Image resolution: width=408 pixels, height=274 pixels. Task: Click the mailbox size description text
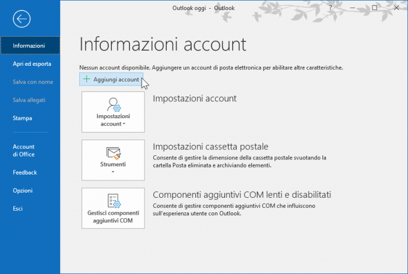[x=240, y=161]
